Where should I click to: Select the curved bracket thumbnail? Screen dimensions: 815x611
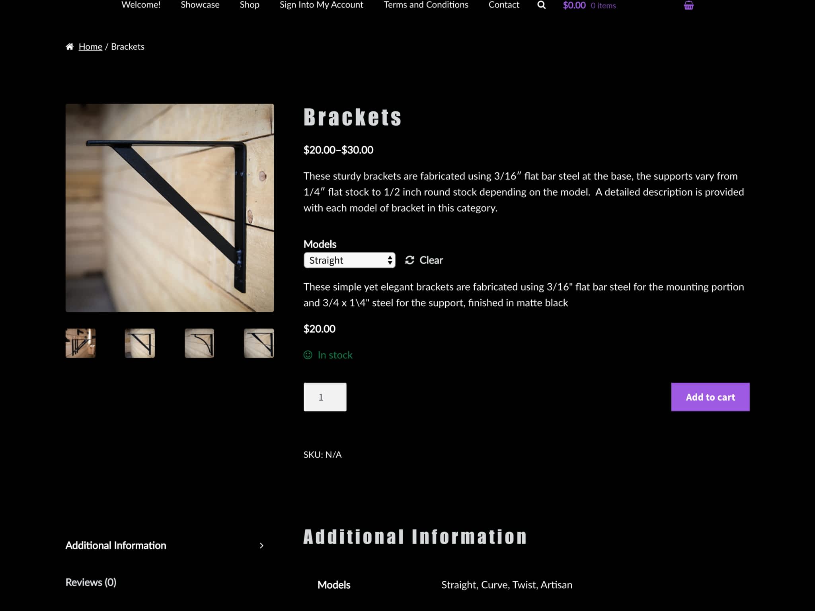pos(199,343)
